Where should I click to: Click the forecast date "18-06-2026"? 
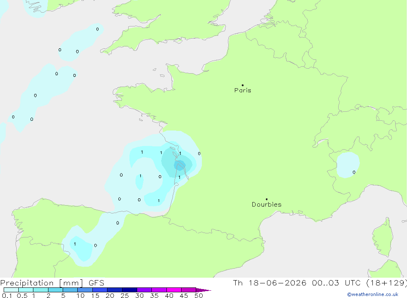pyautogui.click(x=277, y=283)
